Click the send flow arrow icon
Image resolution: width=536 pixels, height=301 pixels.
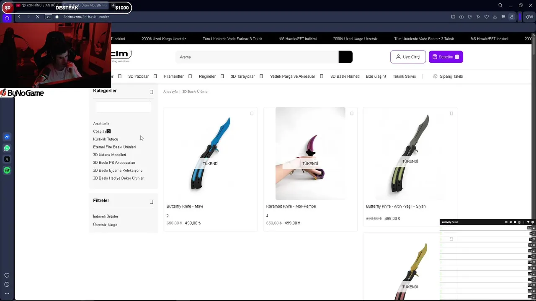[x=478, y=17]
